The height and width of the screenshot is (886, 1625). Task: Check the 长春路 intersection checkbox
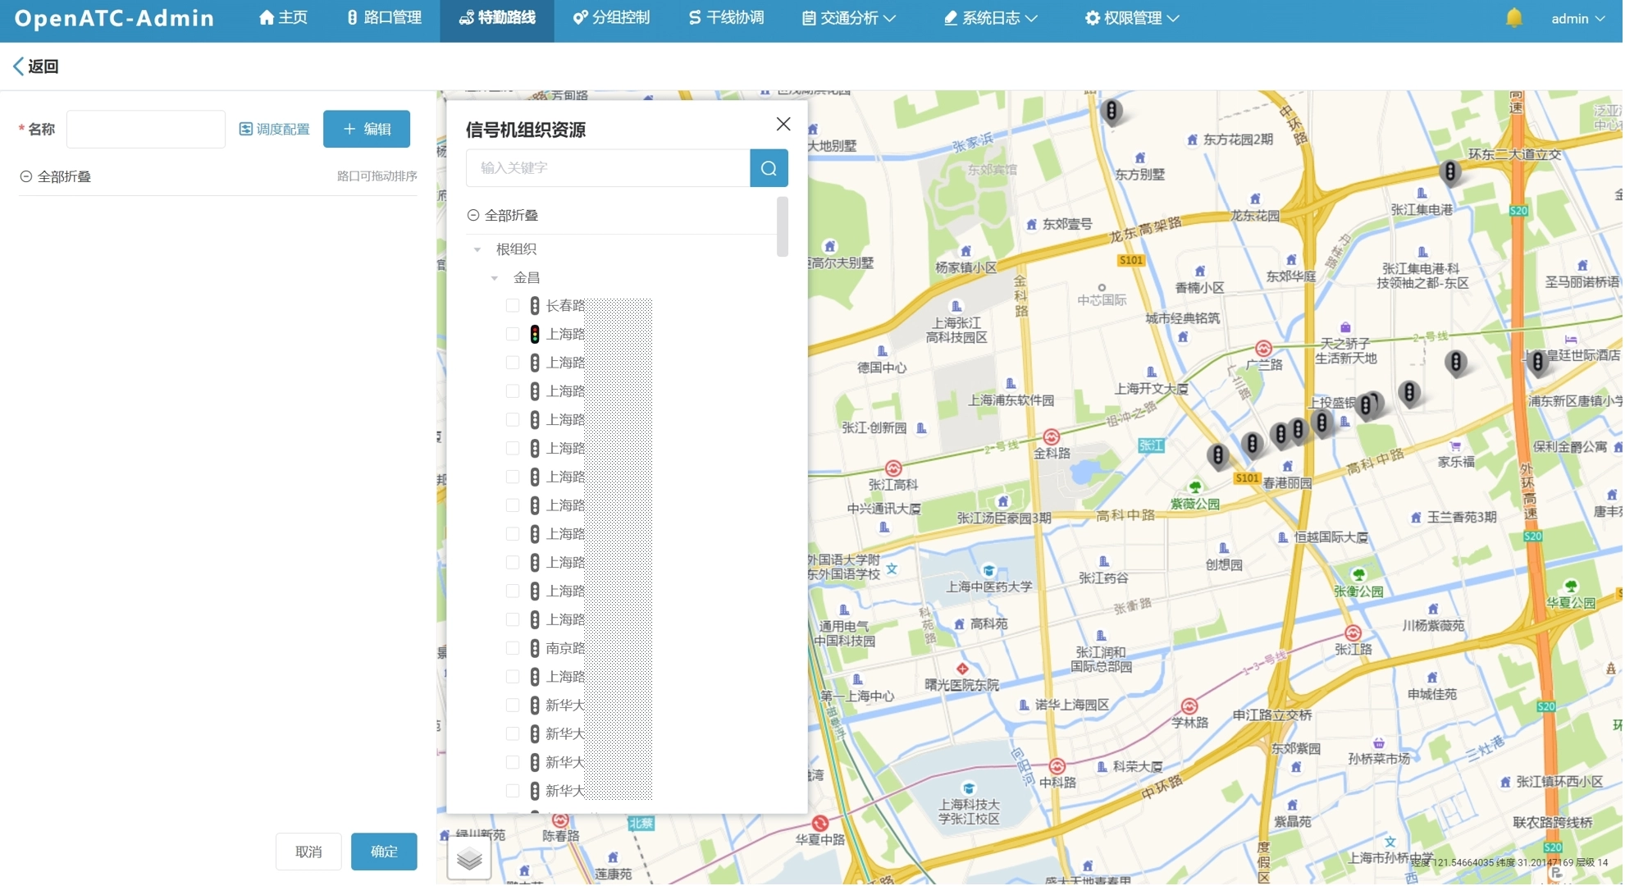pos(513,305)
